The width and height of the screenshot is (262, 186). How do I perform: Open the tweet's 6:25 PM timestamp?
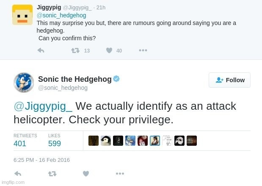[41, 160]
